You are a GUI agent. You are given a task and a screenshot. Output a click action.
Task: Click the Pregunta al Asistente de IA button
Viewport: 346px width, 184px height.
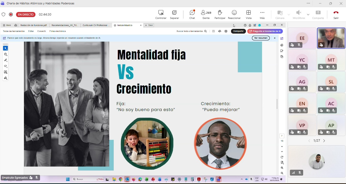tap(265, 31)
